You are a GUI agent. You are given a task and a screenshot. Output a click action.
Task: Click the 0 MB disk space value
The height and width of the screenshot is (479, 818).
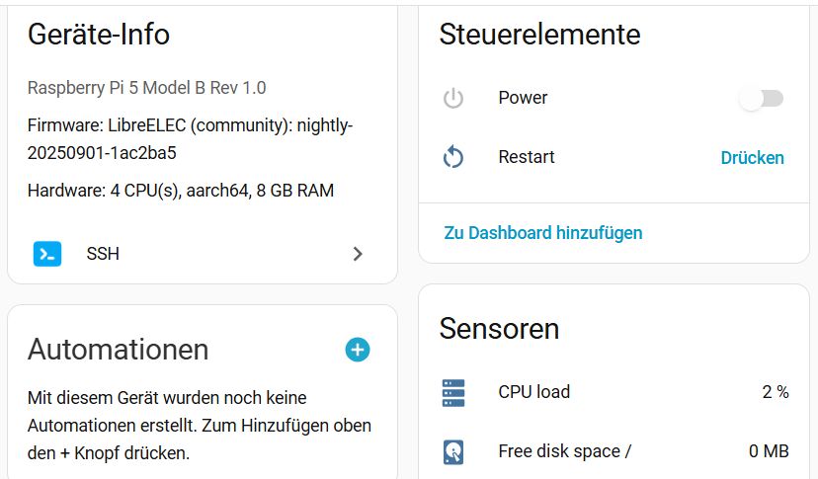(x=769, y=450)
